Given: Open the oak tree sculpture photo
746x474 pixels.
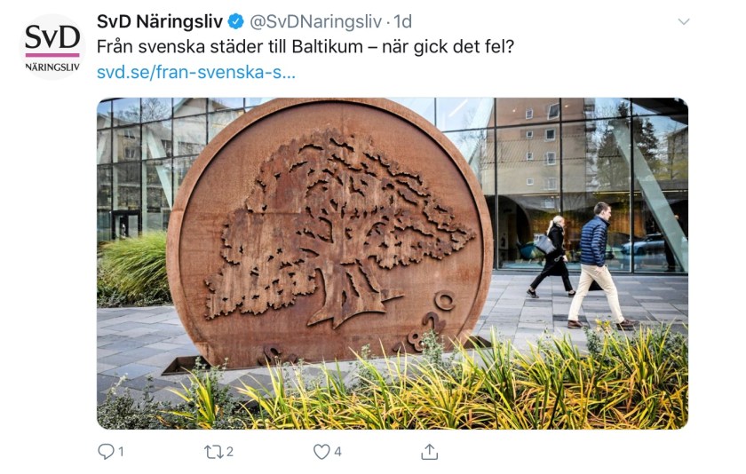Looking at the screenshot, I should pos(393,264).
